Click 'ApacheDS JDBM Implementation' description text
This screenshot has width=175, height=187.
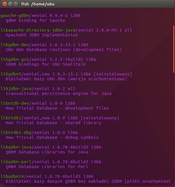point(42,35)
